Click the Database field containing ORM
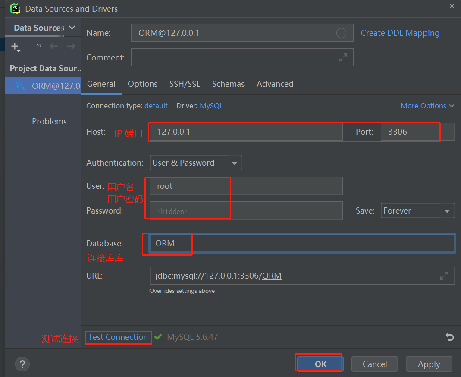Image resolution: width=461 pixels, height=377 pixels. (302, 243)
